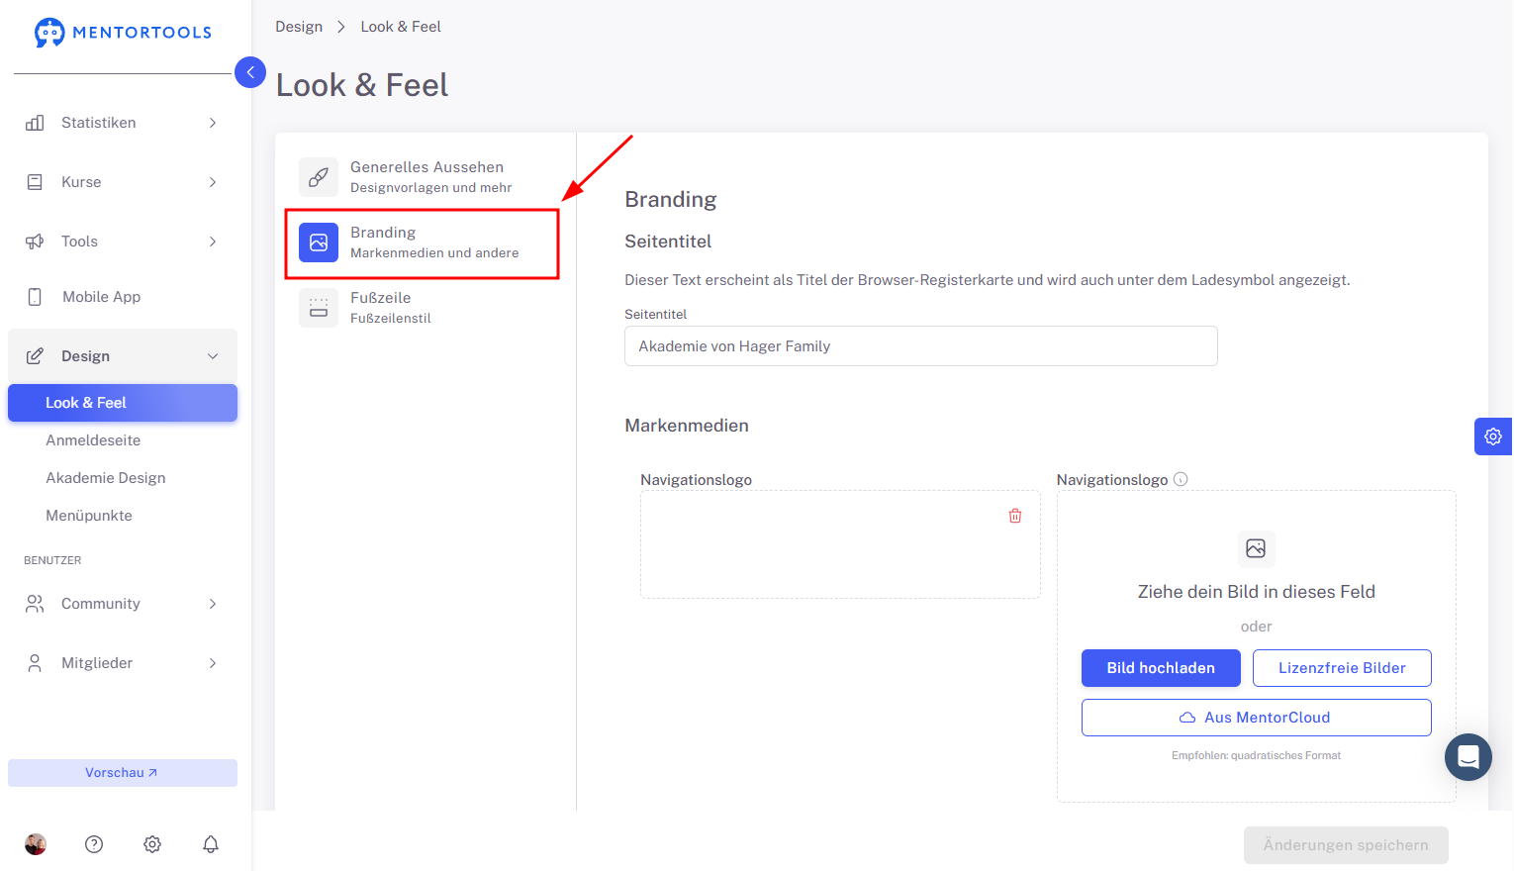
Task: Select the Fußzeile tab
Action: (x=424, y=308)
